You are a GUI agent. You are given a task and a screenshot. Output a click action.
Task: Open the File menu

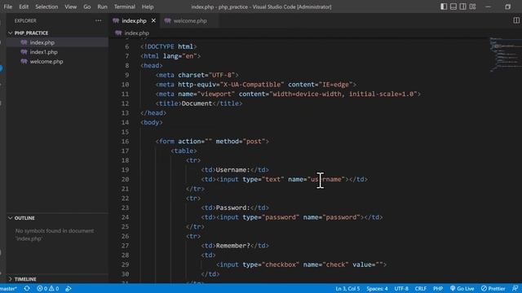7,7
